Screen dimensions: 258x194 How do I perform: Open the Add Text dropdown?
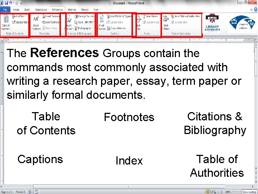19,16
